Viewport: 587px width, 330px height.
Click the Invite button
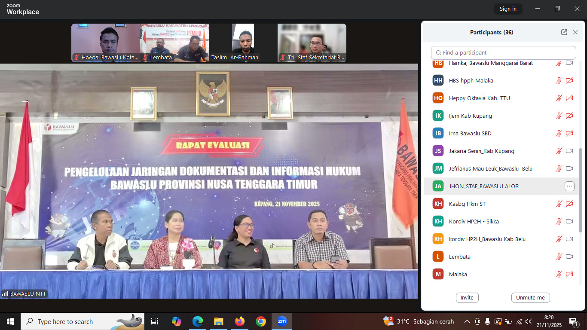click(467, 297)
